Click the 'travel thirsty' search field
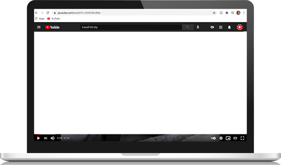Screen dimensions: 281x165 (131, 27)
